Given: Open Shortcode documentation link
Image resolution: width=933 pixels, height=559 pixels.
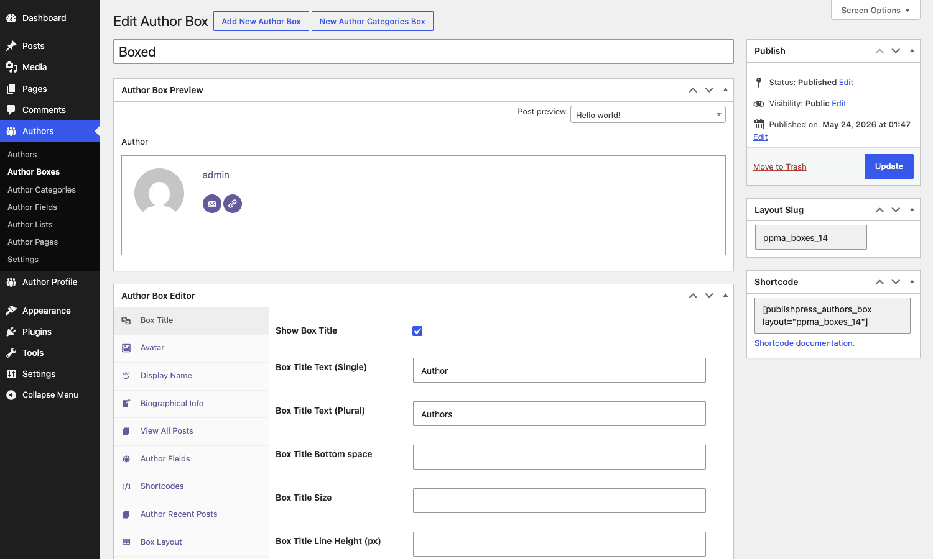Looking at the screenshot, I should coord(804,343).
